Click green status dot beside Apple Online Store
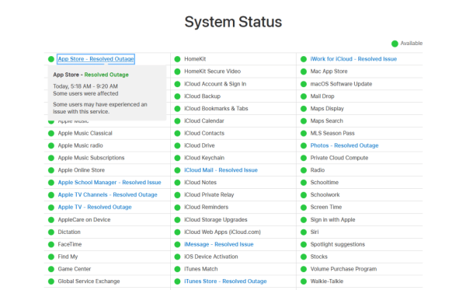Viewport: 466px width, 290px height. pos(51,170)
